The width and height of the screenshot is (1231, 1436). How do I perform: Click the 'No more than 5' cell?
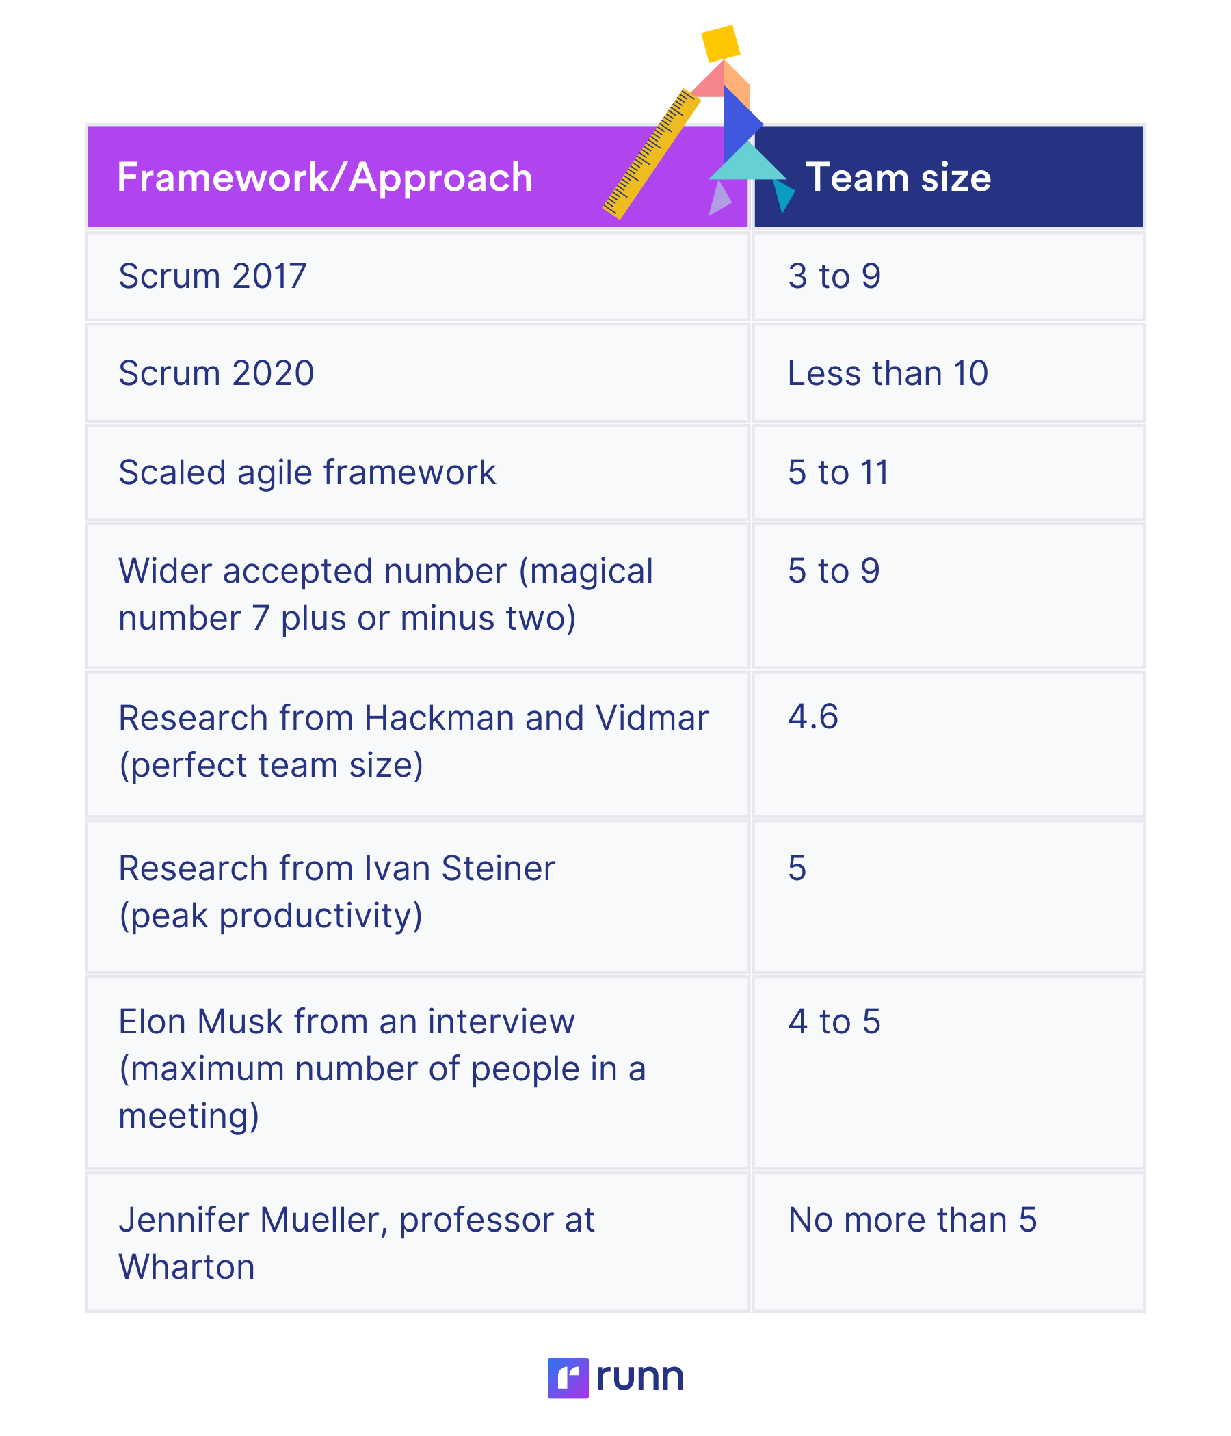click(x=948, y=1242)
